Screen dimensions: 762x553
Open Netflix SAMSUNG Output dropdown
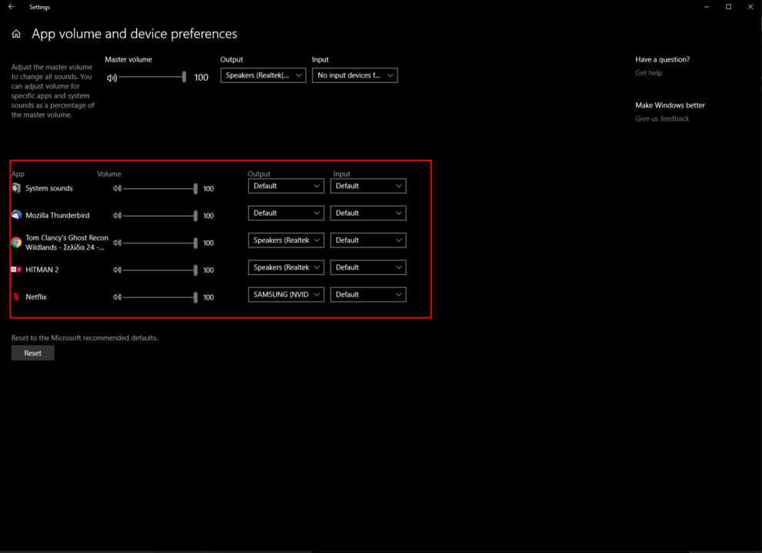click(x=286, y=295)
